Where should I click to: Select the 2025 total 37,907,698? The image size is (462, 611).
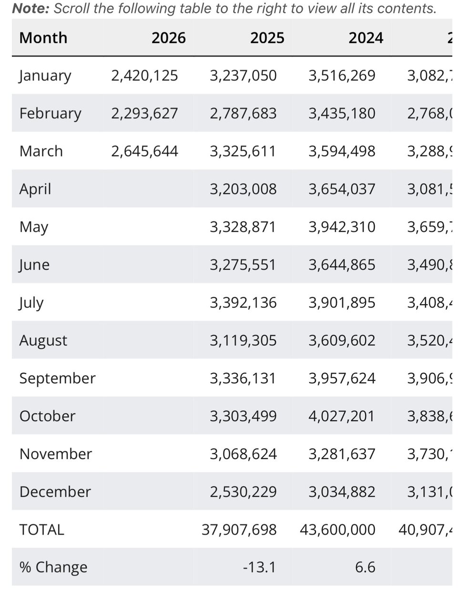[239, 529]
